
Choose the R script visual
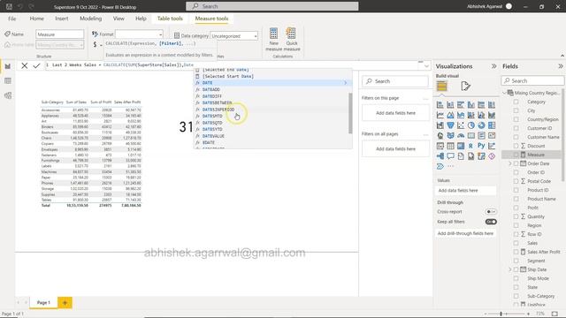pyautogui.click(x=471, y=146)
